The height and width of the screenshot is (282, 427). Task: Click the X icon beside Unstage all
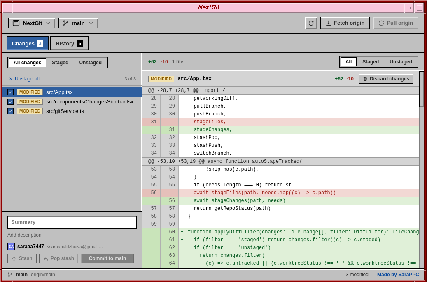pyautogui.click(x=11, y=79)
